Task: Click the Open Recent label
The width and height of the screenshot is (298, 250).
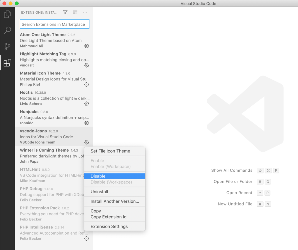Action: (x=239, y=193)
